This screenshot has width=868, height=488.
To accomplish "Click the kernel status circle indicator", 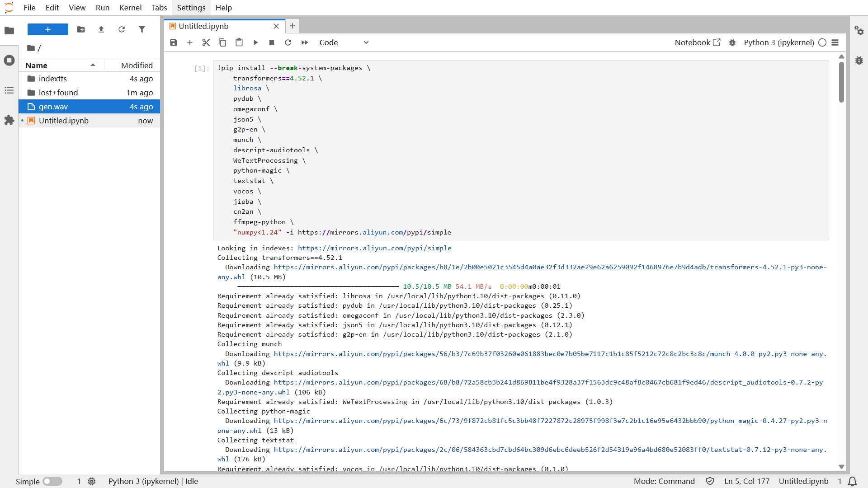I will coord(822,42).
